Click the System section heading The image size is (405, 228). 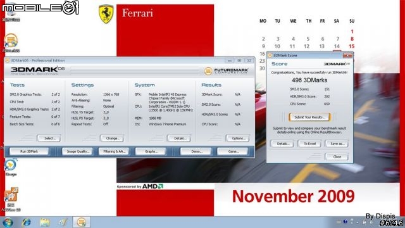pyautogui.click(x=145, y=85)
